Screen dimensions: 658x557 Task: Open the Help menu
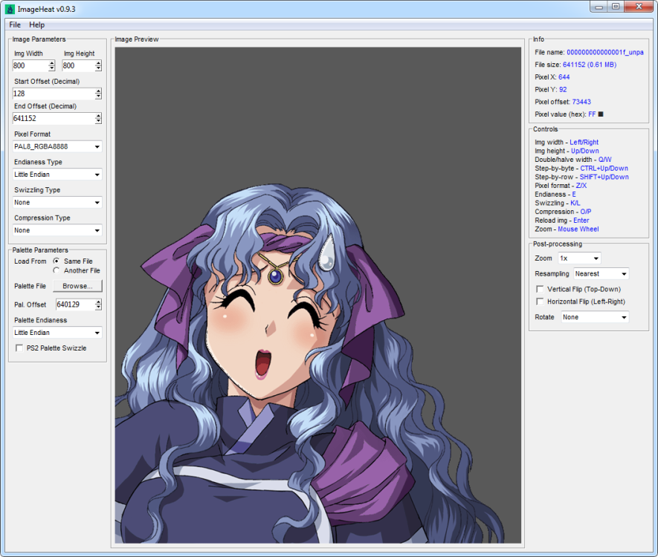(36, 25)
